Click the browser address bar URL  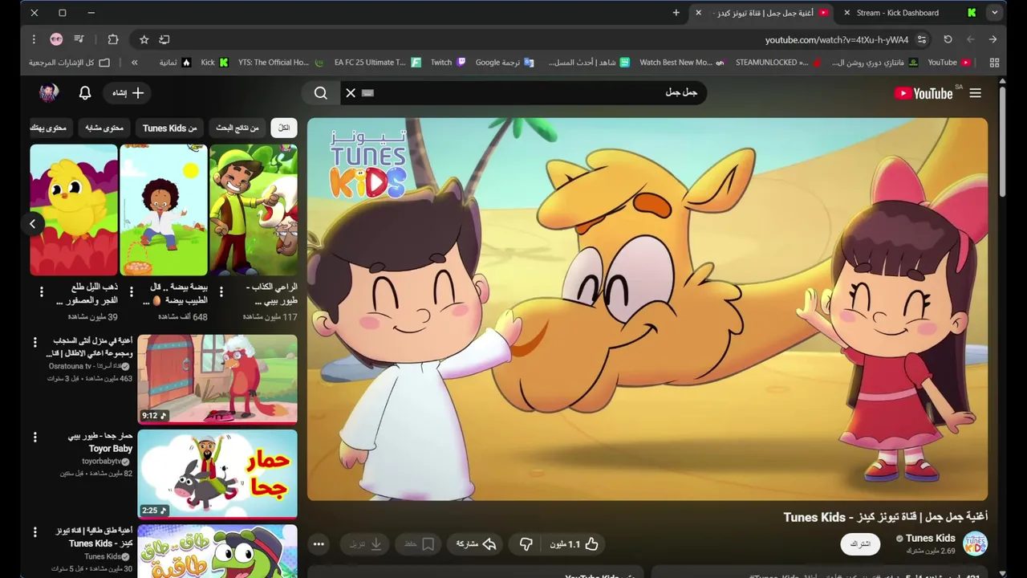837,39
